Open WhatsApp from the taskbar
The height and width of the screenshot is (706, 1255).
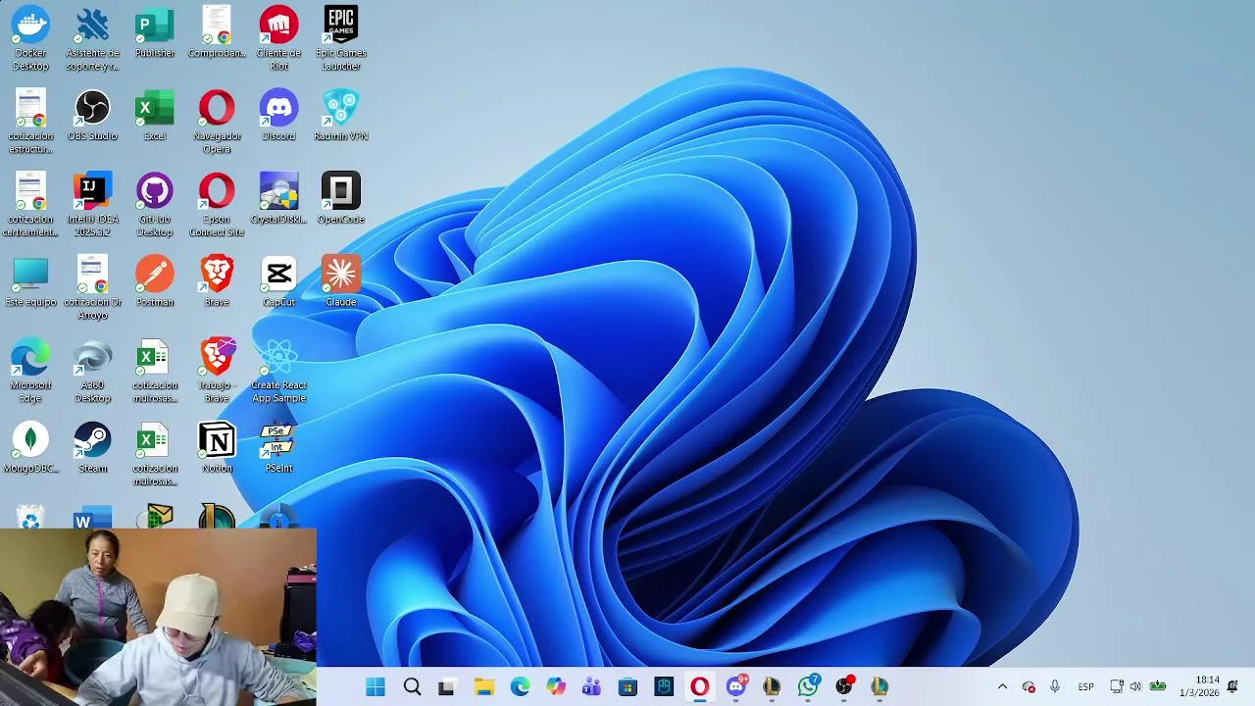tap(808, 687)
